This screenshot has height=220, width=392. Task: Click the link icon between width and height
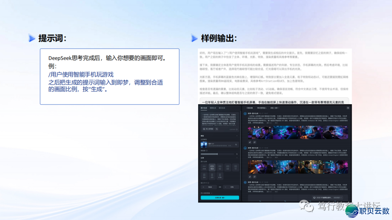click(x=220, y=187)
